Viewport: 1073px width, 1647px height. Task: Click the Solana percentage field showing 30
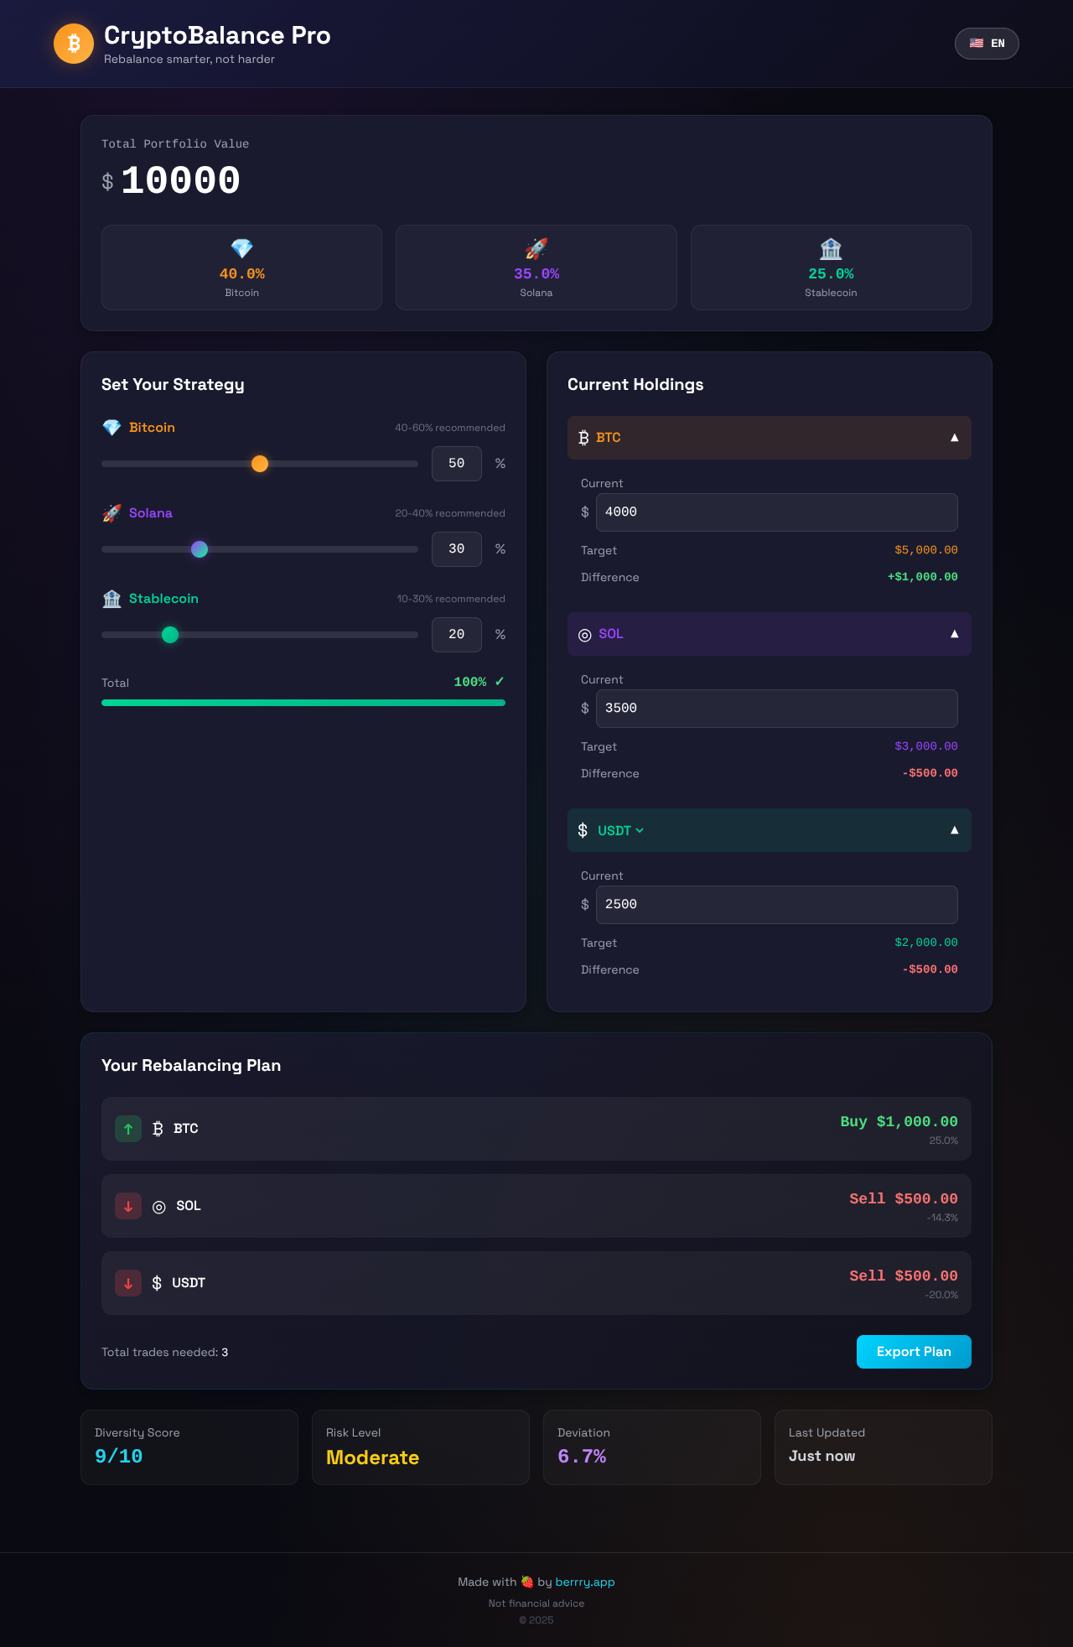(457, 549)
